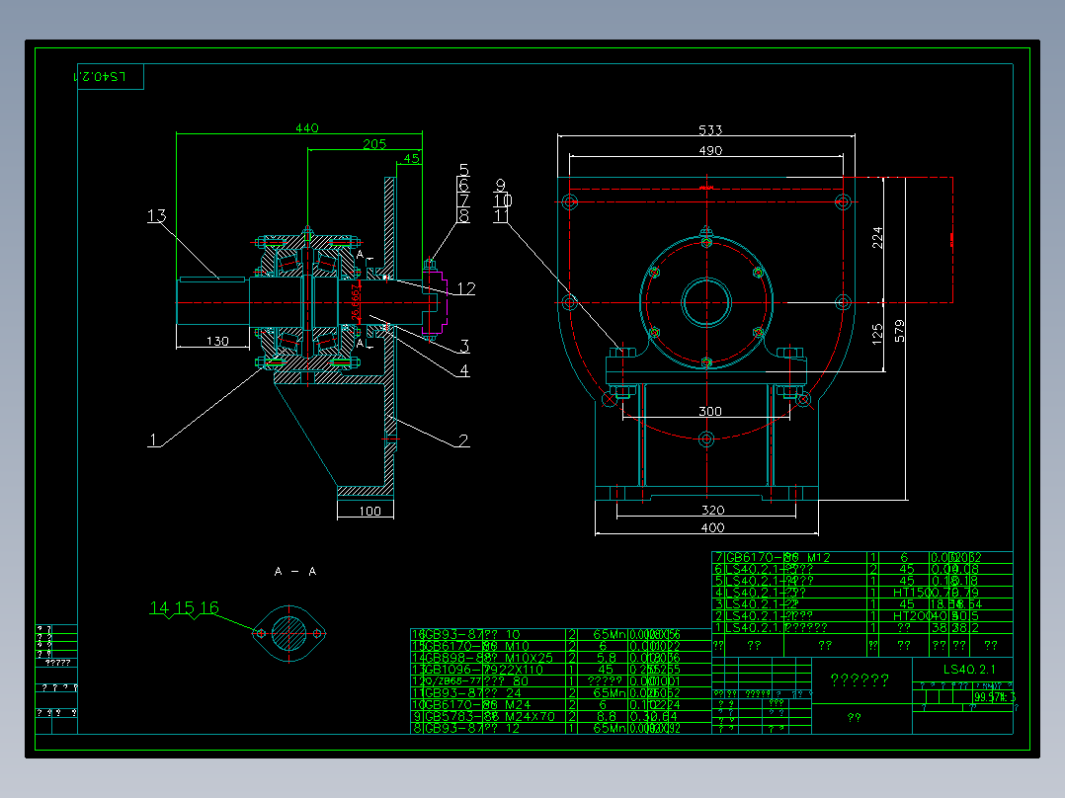
Task: Click the part number 1 leader label
Action: click(153, 439)
